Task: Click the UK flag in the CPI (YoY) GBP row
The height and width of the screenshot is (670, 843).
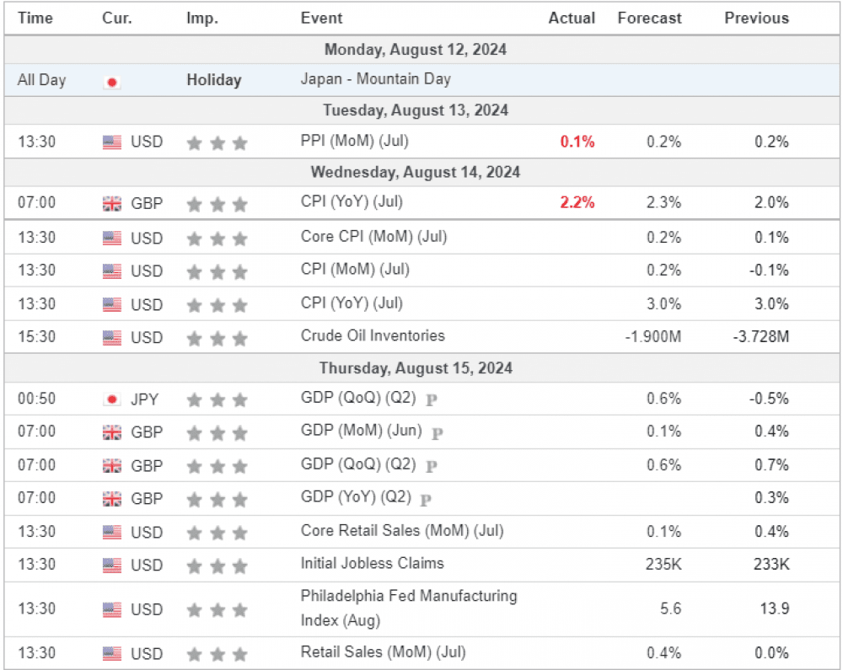Action: tap(112, 204)
